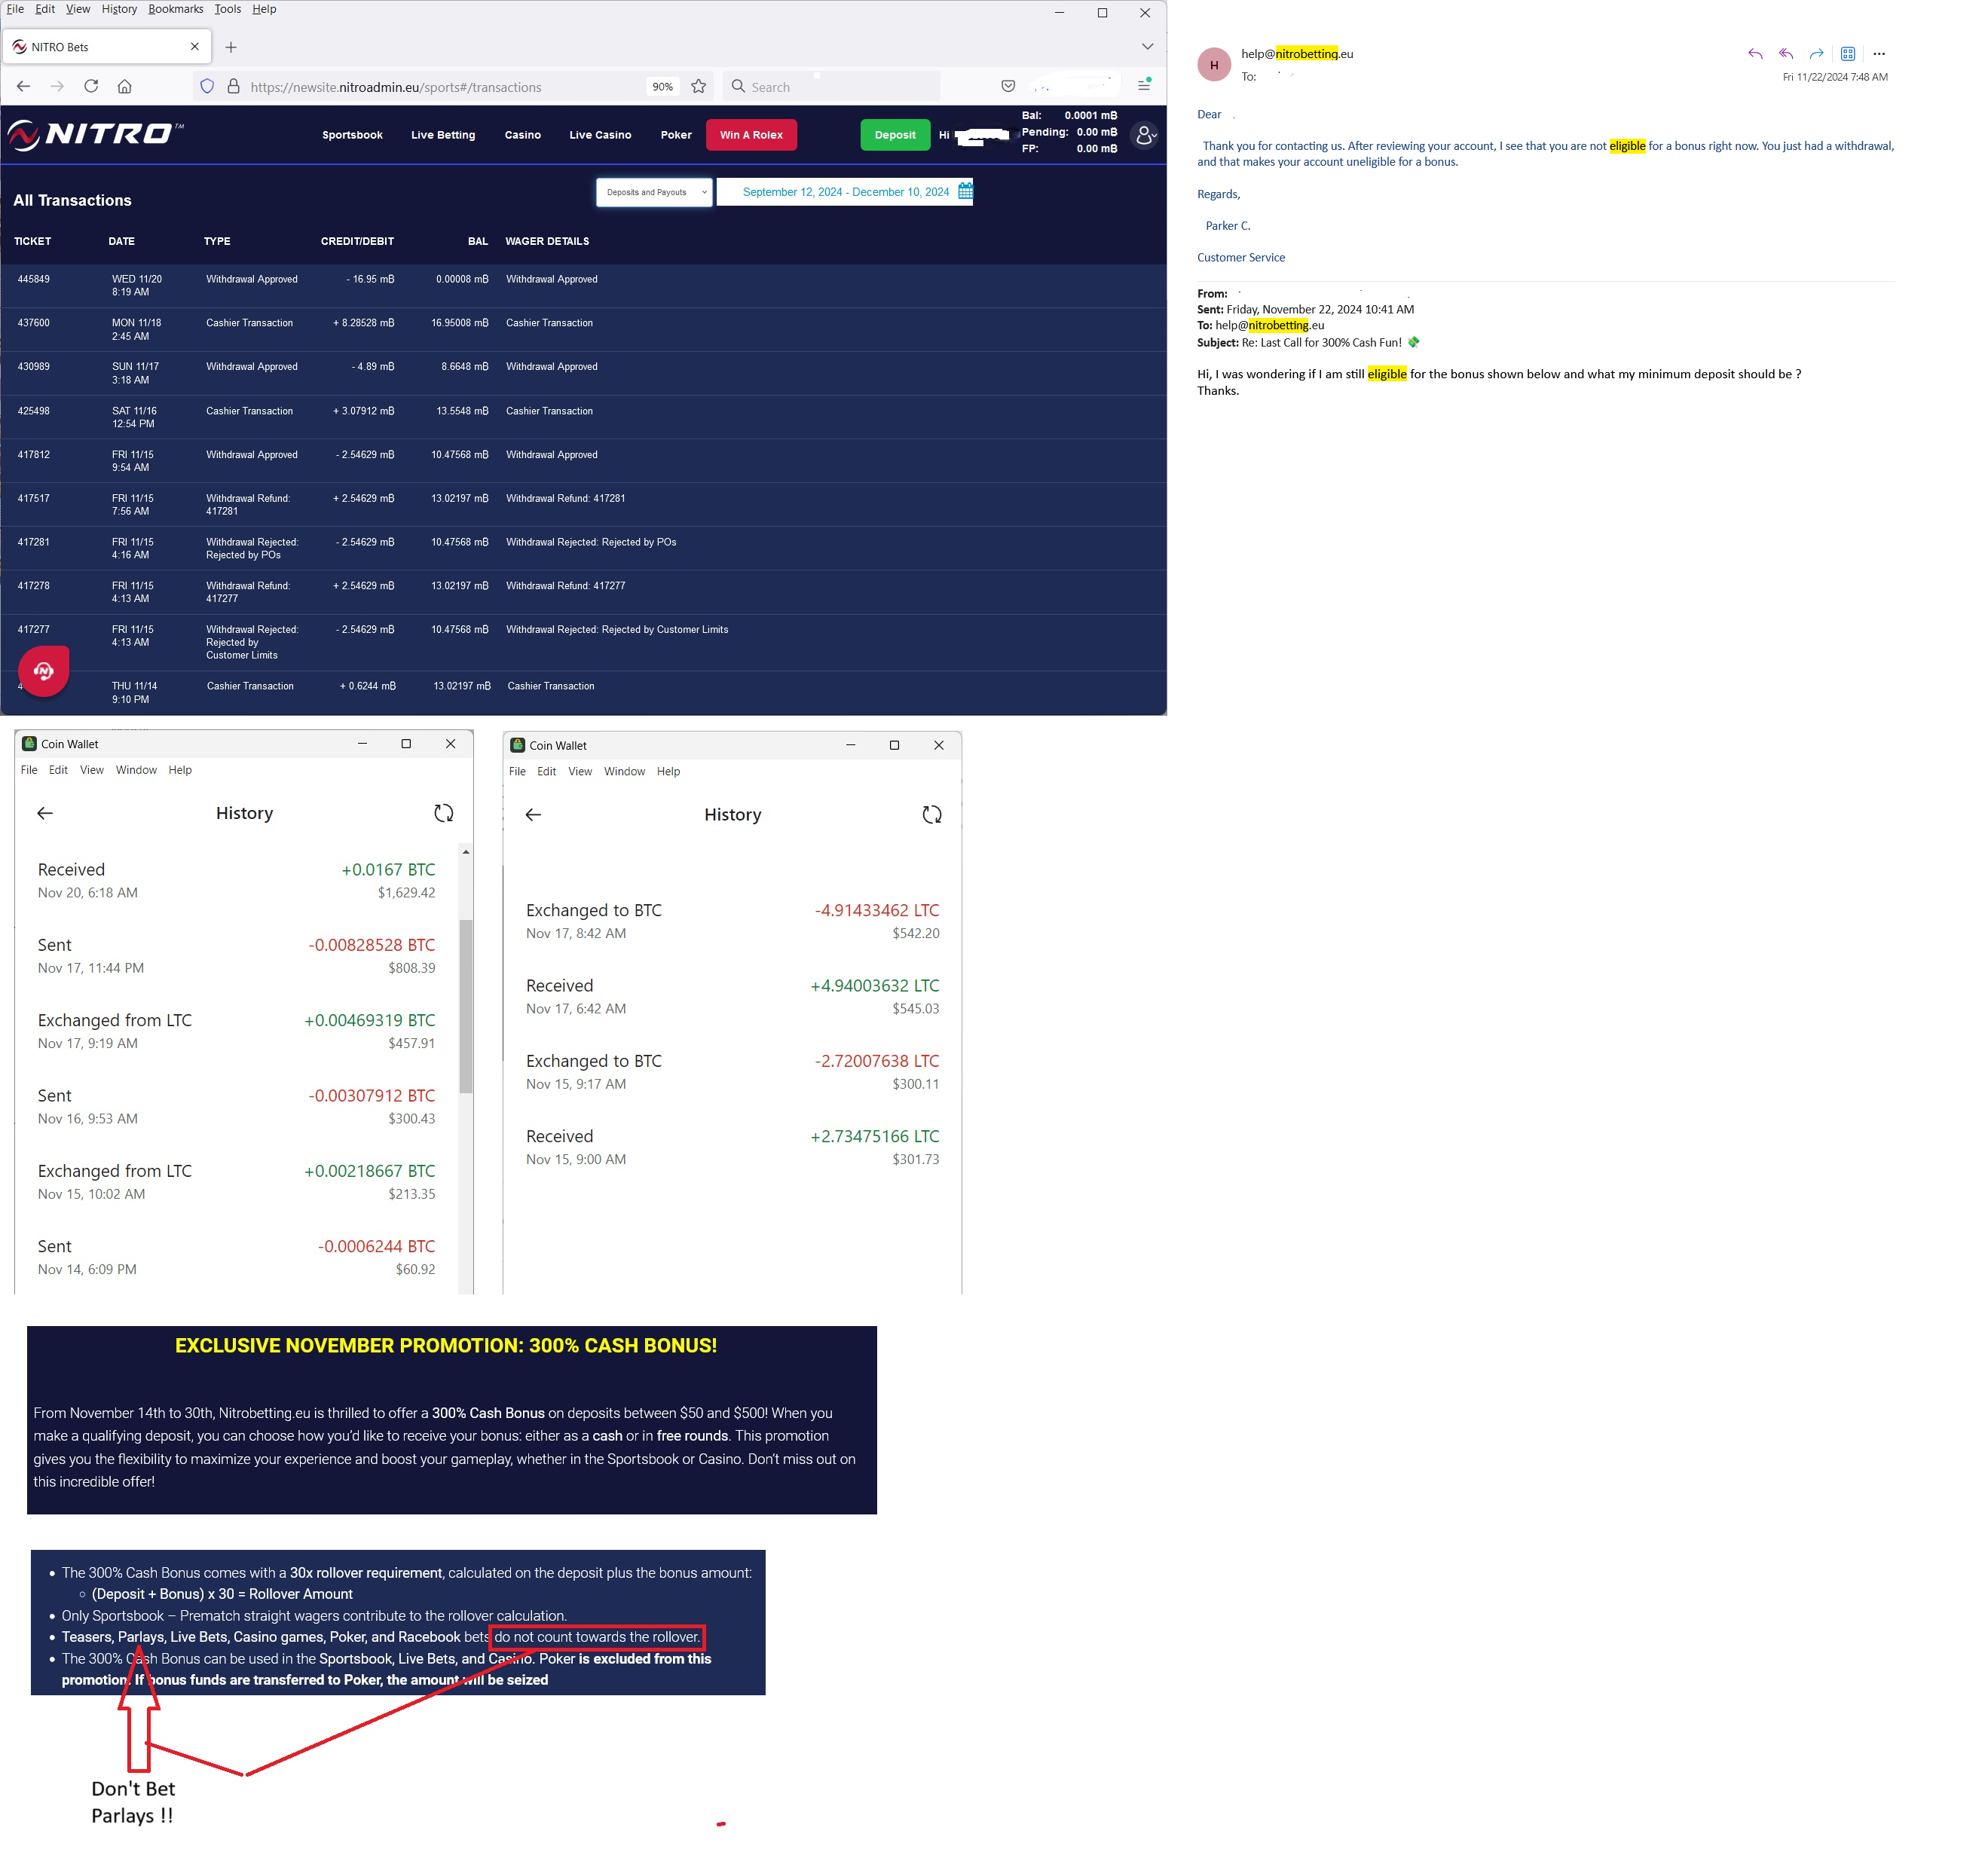This screenshot has height=1855, width=1988.
Task: Open the calendar date picker icon
Action: (x=965, y=192)
